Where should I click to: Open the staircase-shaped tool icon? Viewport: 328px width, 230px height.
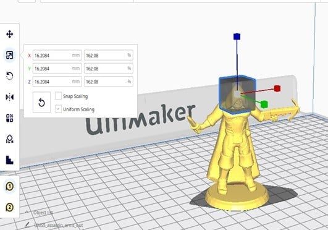10,160
